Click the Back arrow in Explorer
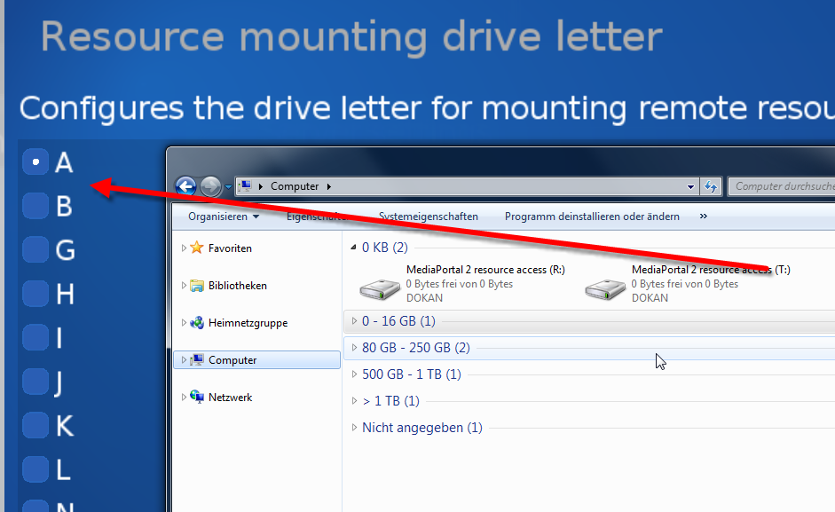The height and width of the screenshot is (512, 835). pos(185,186)
